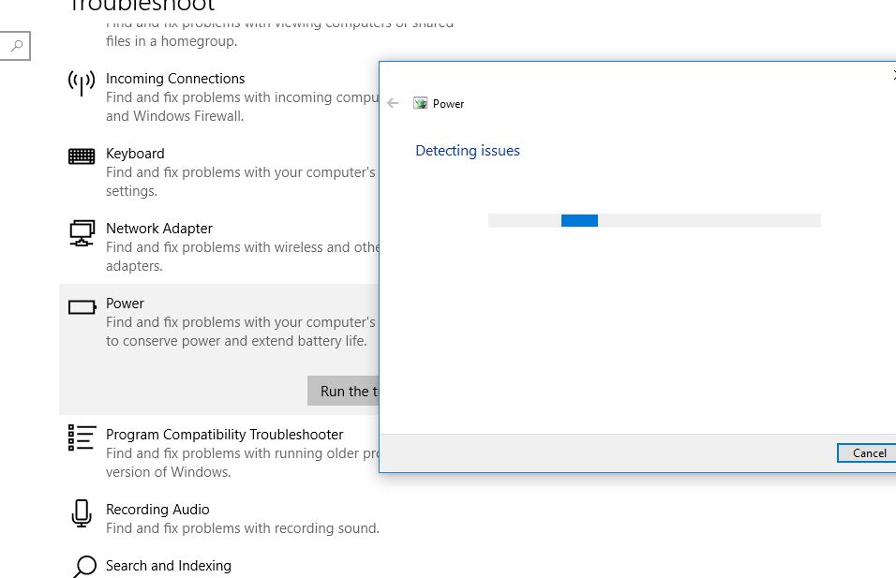Select the Program Compatibility Troubleshooter title

coord(224,435)
